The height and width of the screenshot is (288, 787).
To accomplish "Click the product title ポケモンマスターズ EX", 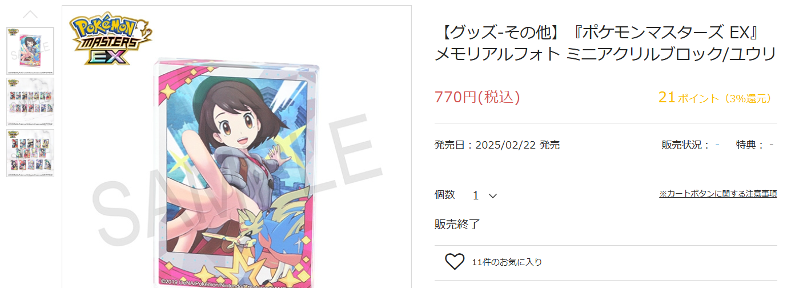I will 605,43.
